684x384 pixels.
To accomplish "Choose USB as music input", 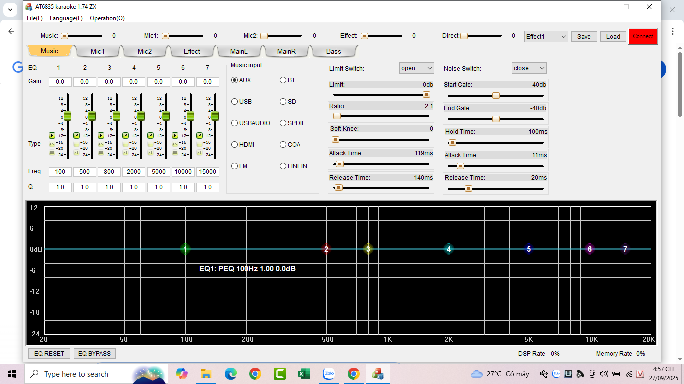I will [x=235, y=102].
